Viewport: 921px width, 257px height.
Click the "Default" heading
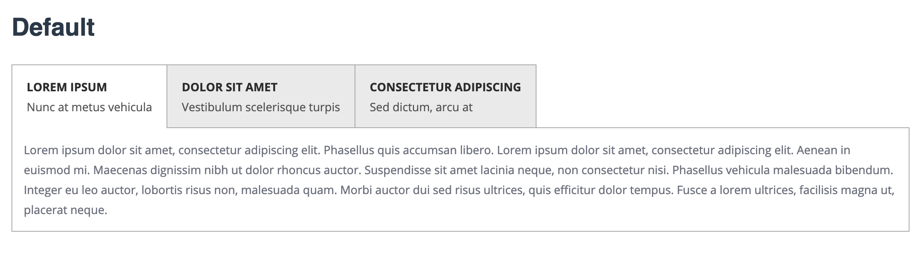(x=53, y=28)
